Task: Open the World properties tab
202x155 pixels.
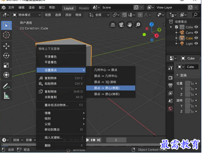Action: [170, 109]
